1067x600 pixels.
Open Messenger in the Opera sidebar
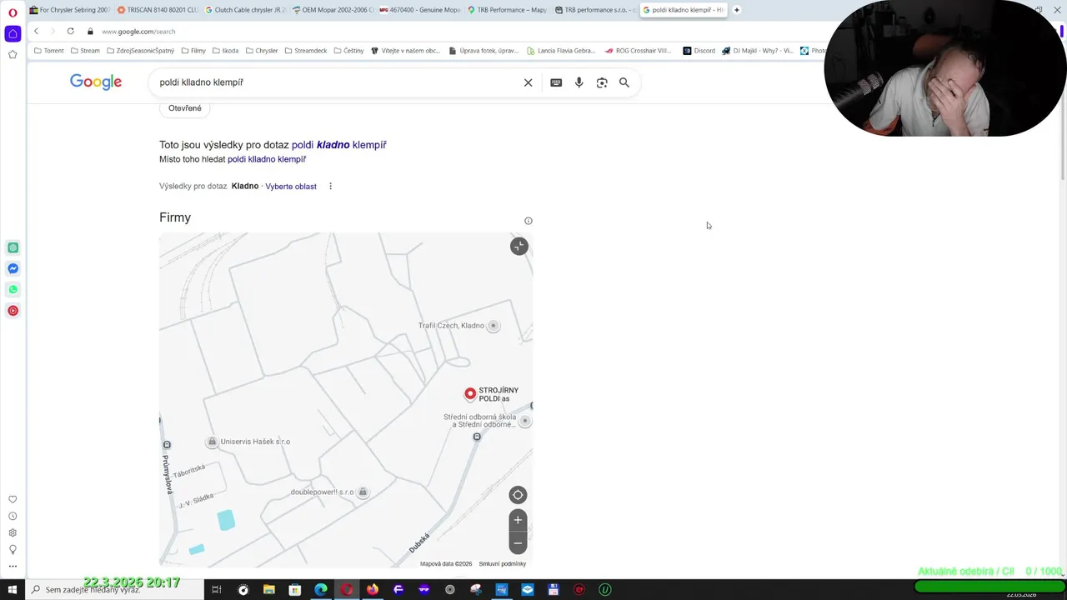pos(13,268)
